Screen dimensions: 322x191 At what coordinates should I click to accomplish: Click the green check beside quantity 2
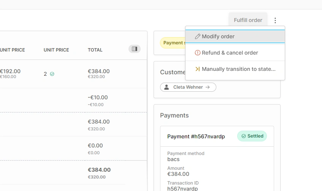click(x=52, y=74)
